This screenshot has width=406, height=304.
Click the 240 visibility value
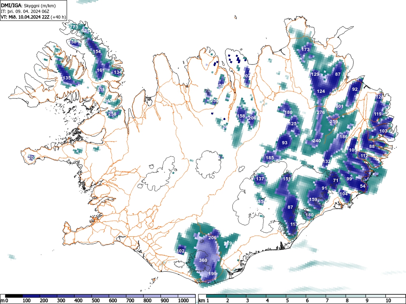317,141
